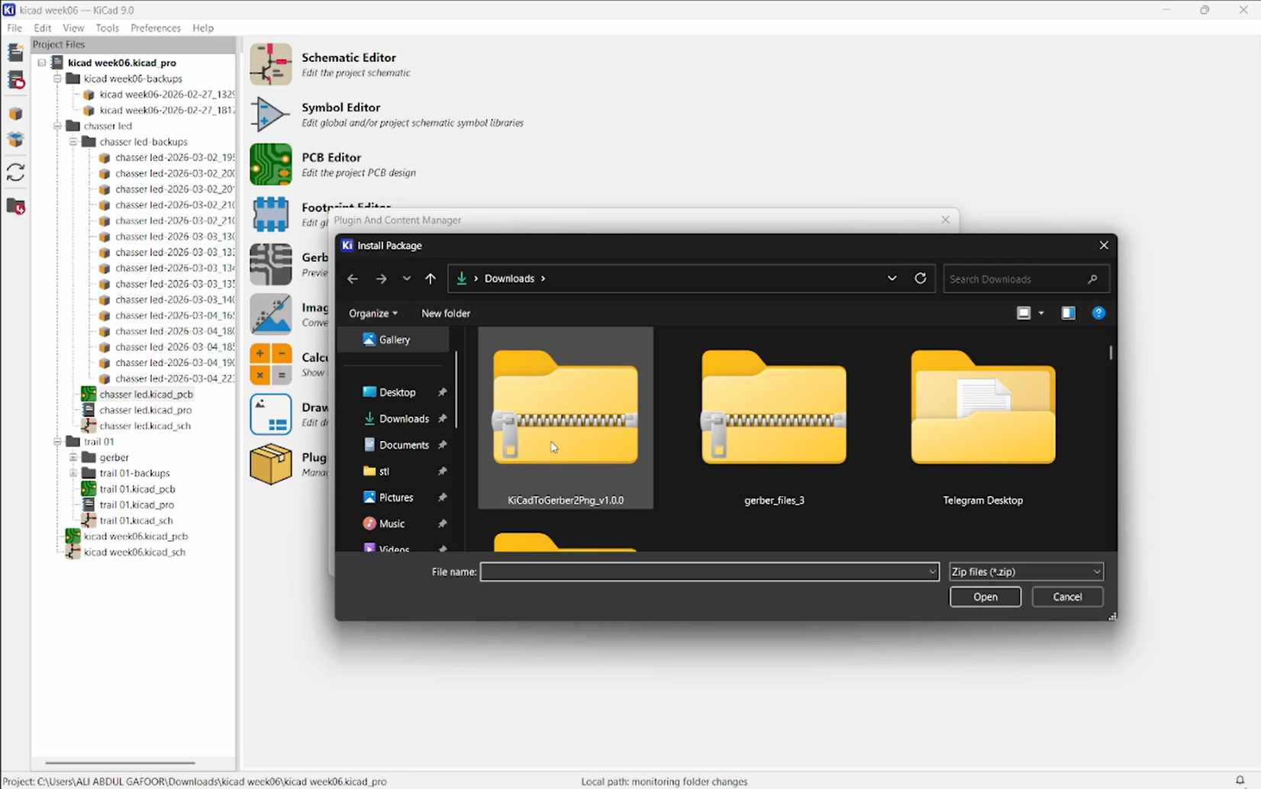1261x789 pixels.
Task: Open the PCB Editor icon
Action: coord(270,164)
